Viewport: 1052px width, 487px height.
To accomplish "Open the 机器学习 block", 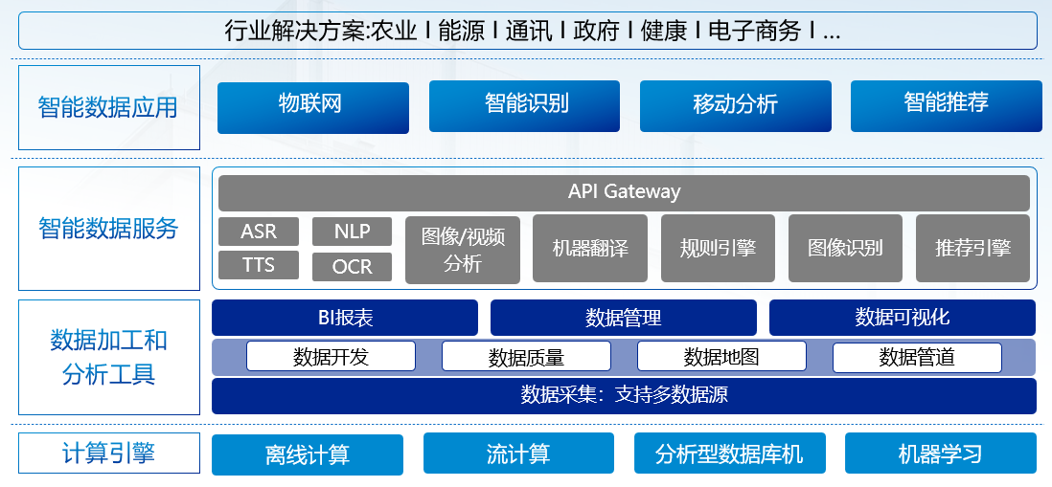I will coord(941,454).
